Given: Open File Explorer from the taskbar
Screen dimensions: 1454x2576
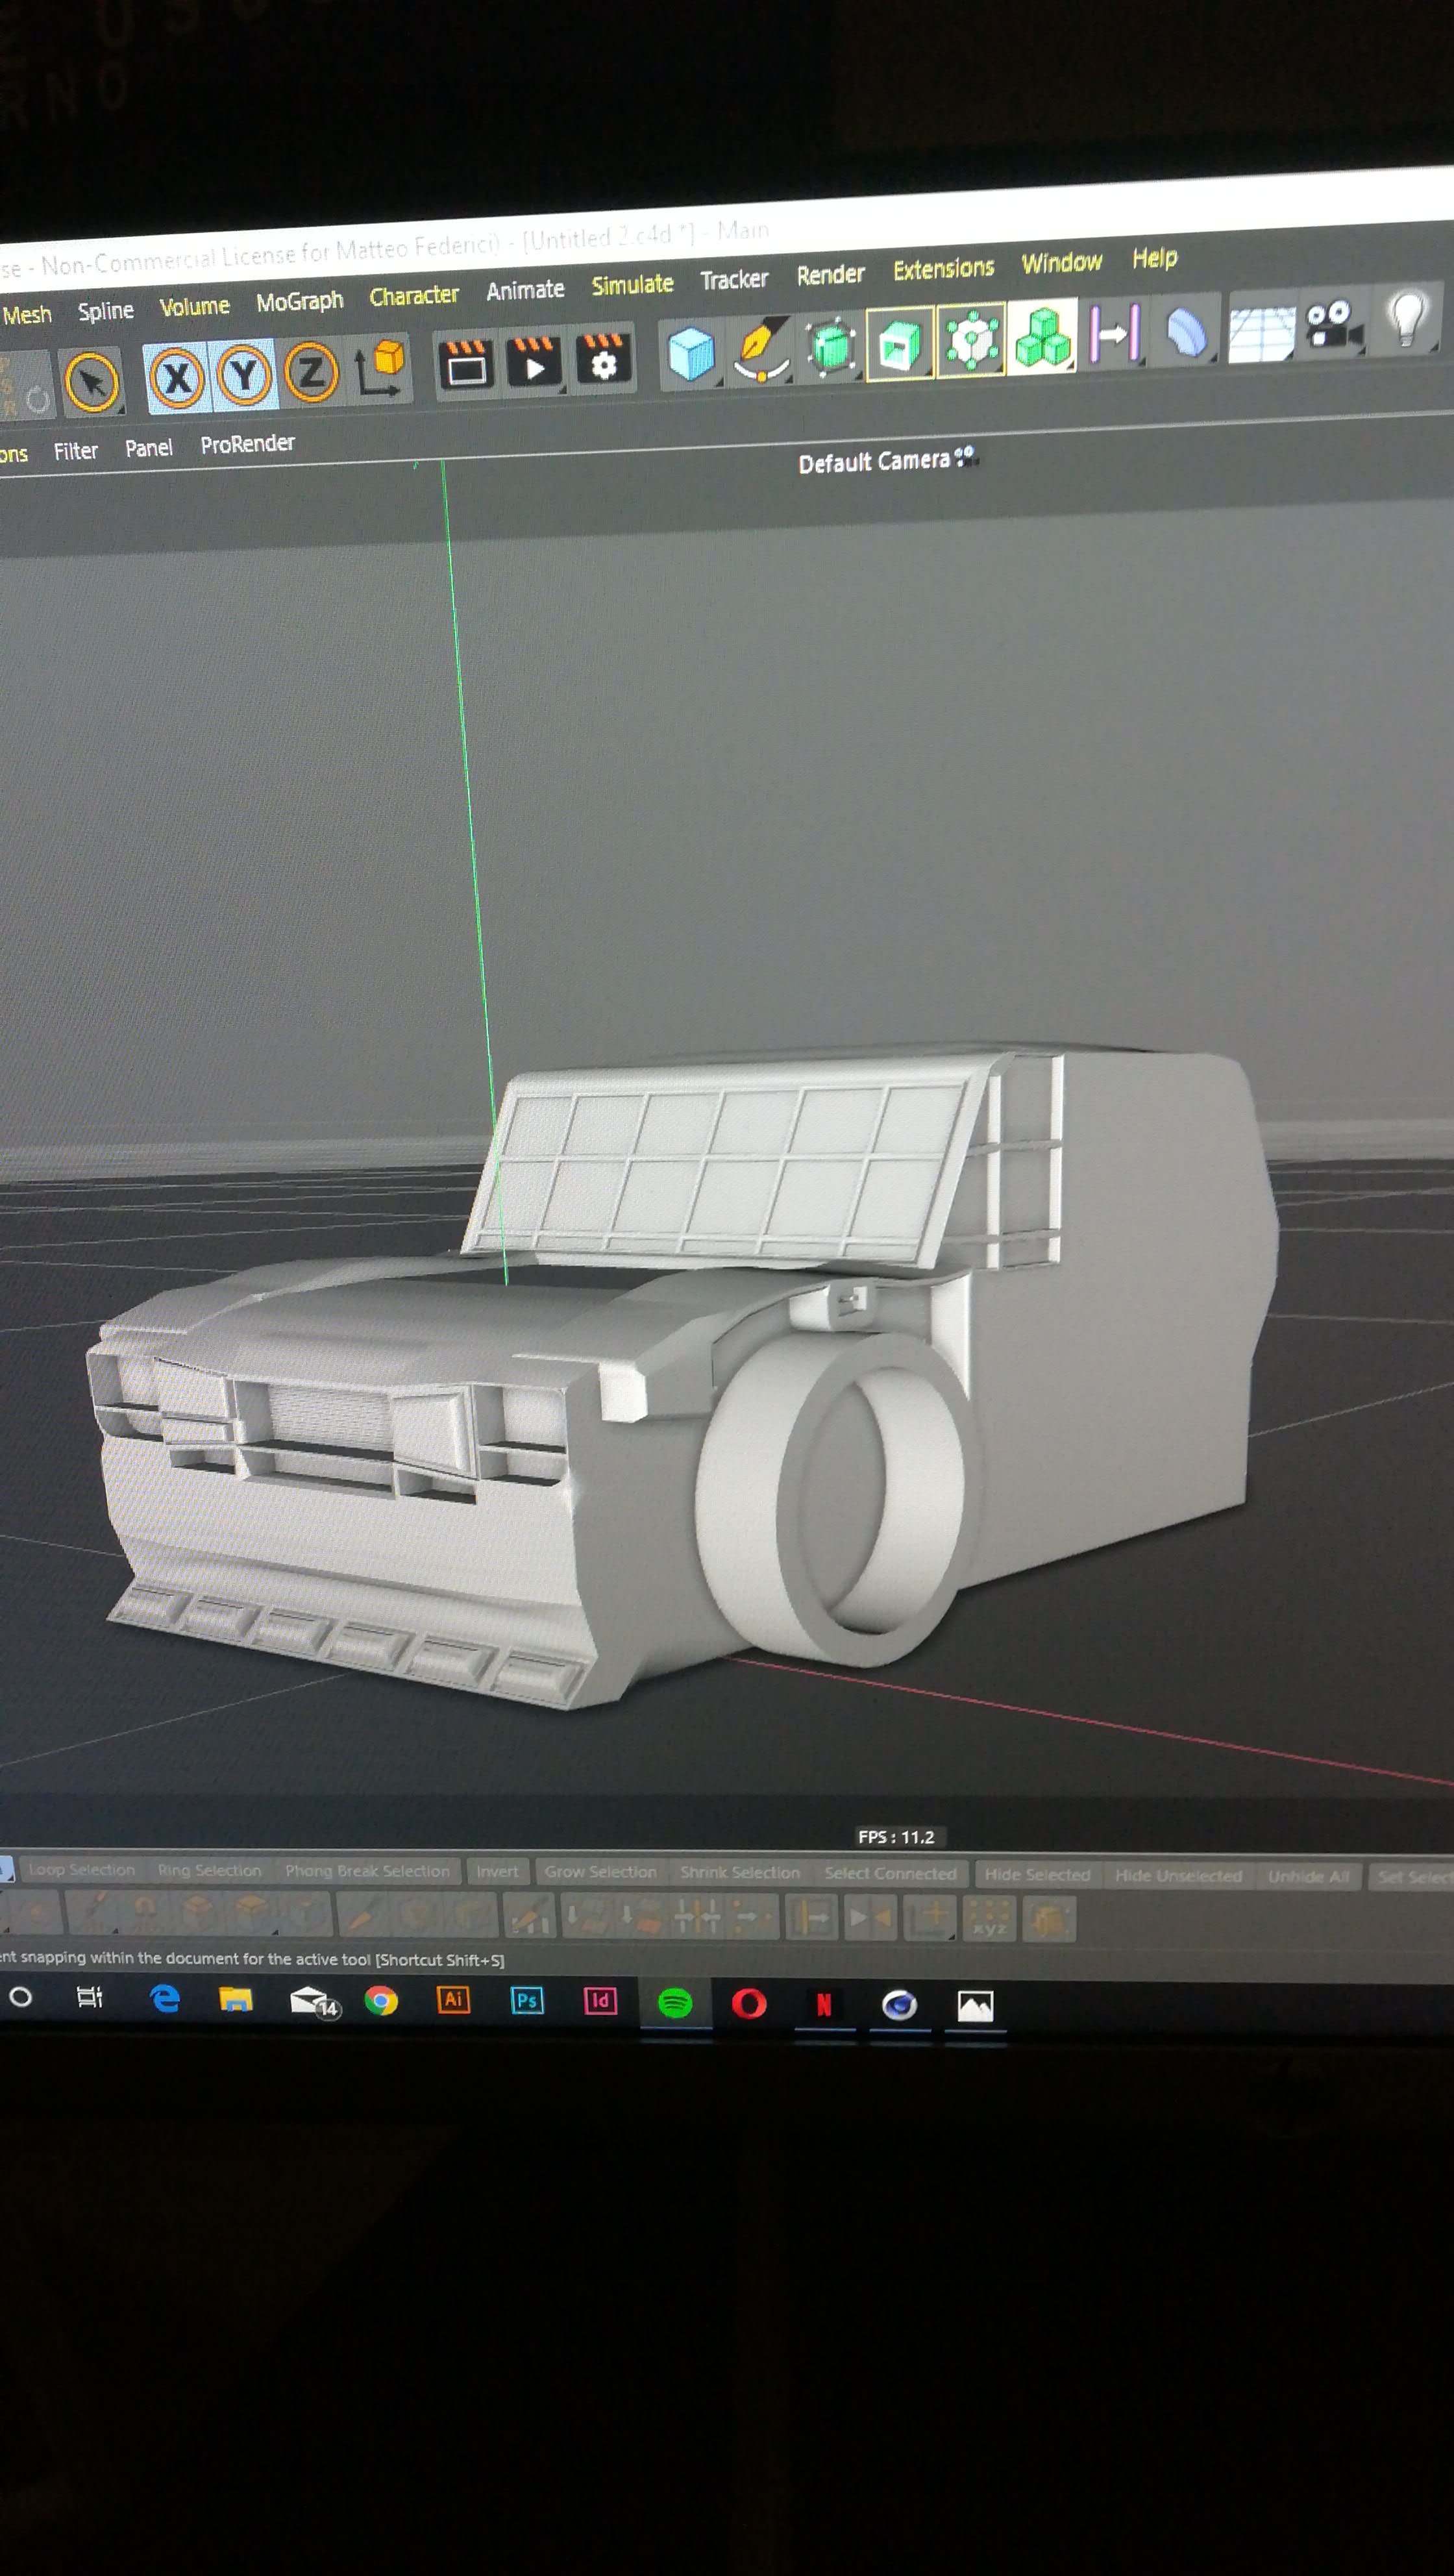Looking at the screenshot, I should 235,2000.
